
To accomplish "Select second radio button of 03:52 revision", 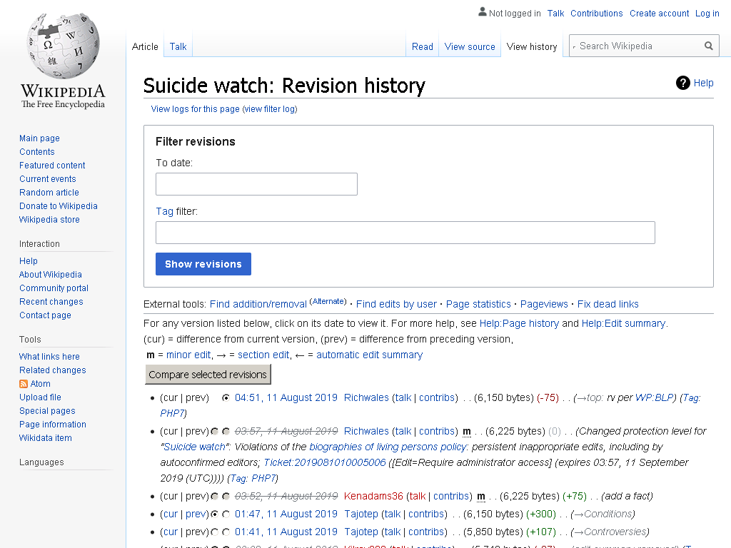I will pos(226,497).
